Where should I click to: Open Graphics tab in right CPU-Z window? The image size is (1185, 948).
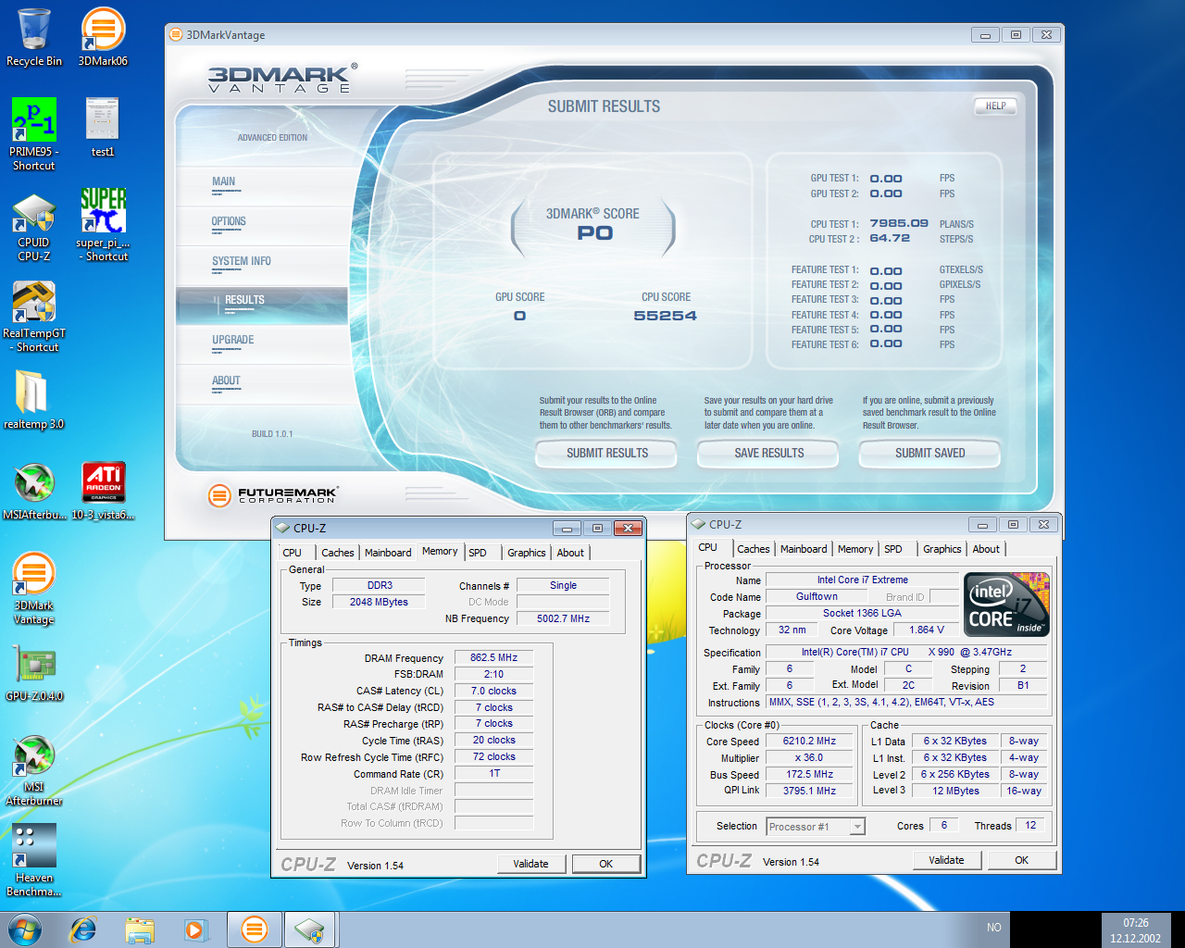coord(942,549)
